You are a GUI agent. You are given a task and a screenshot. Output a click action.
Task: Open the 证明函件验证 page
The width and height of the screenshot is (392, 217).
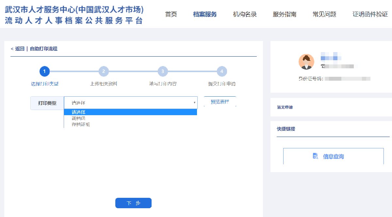coord(370,14)
